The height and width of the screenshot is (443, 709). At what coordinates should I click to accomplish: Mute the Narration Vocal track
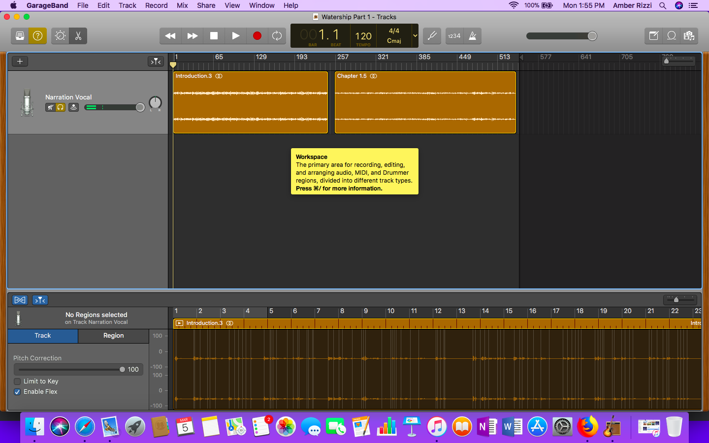pos(50,107)
